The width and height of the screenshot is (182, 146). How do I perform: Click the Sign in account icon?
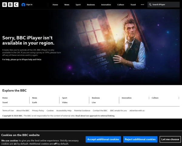23,5
